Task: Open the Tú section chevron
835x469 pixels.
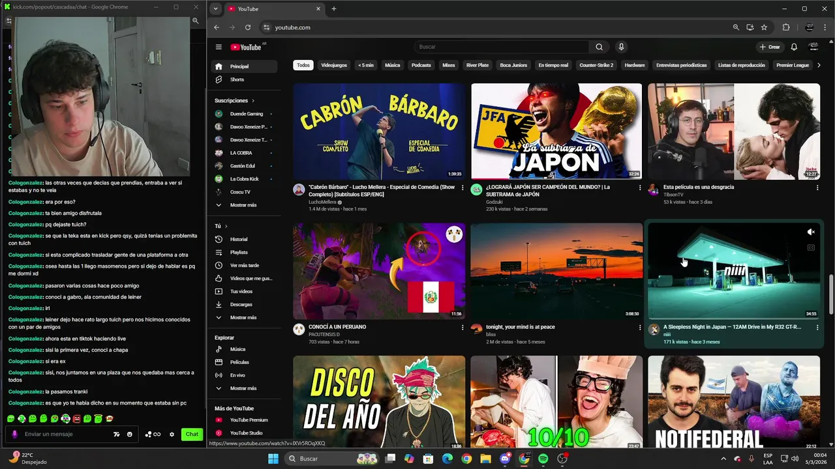Action: [x=226, y=226]
